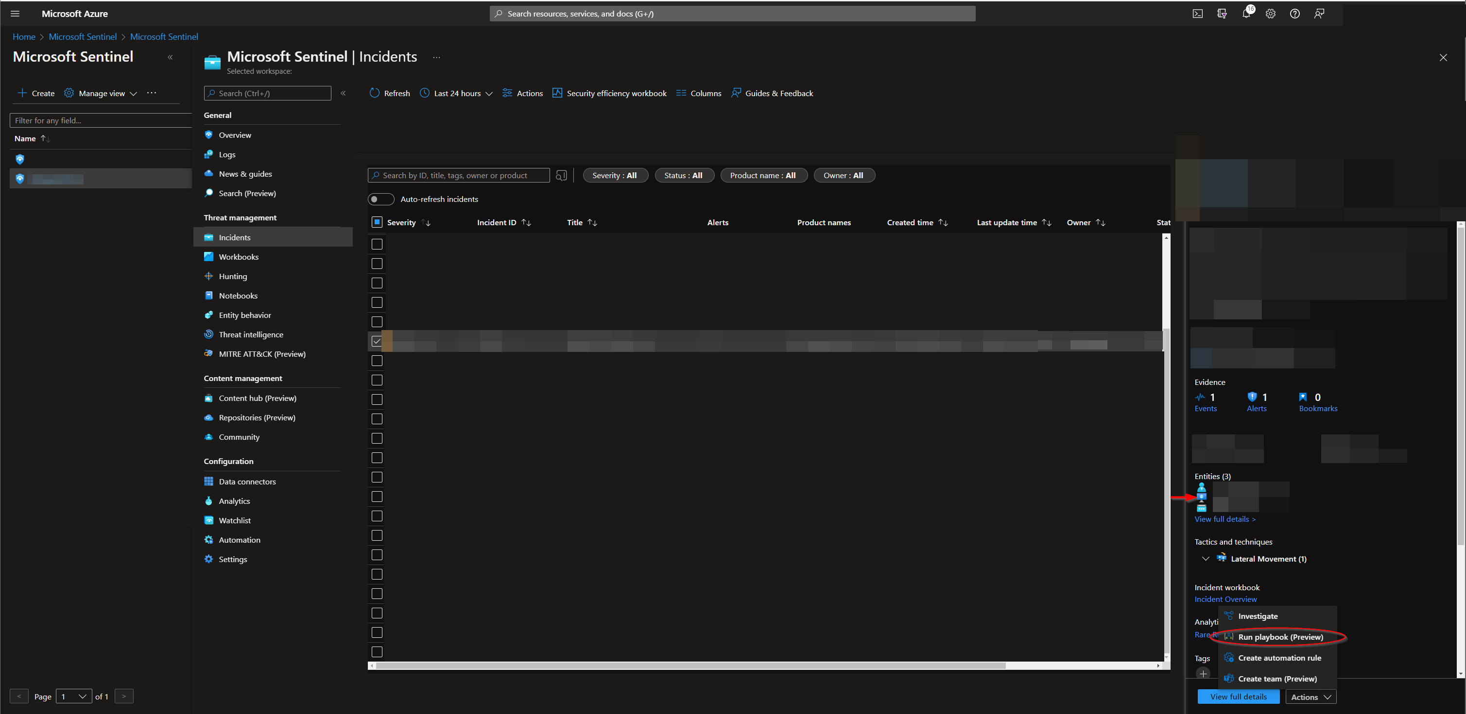Open the Manage view dropdown
The image size is (1466, 714).
[100, 93]
